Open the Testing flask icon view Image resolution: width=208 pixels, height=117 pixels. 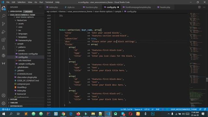[x=4, y=48]
